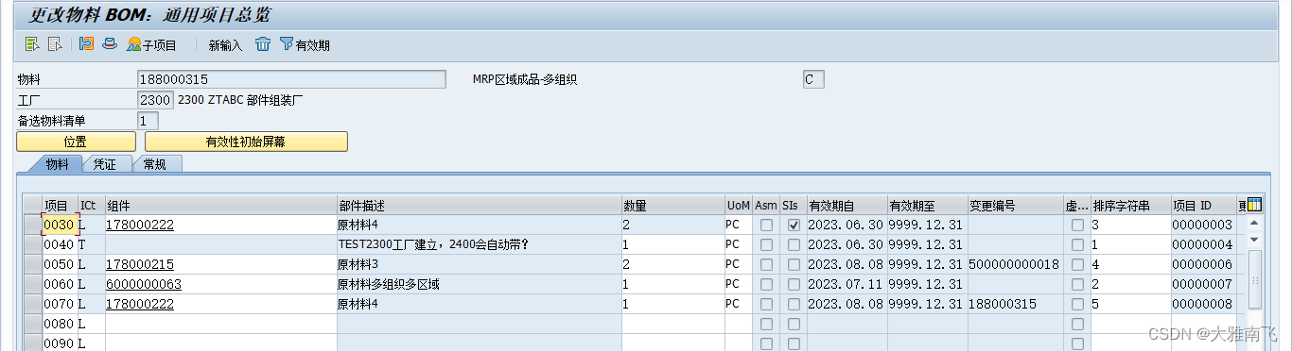
Task: Click the orange header overview icon
Action: 87,44
